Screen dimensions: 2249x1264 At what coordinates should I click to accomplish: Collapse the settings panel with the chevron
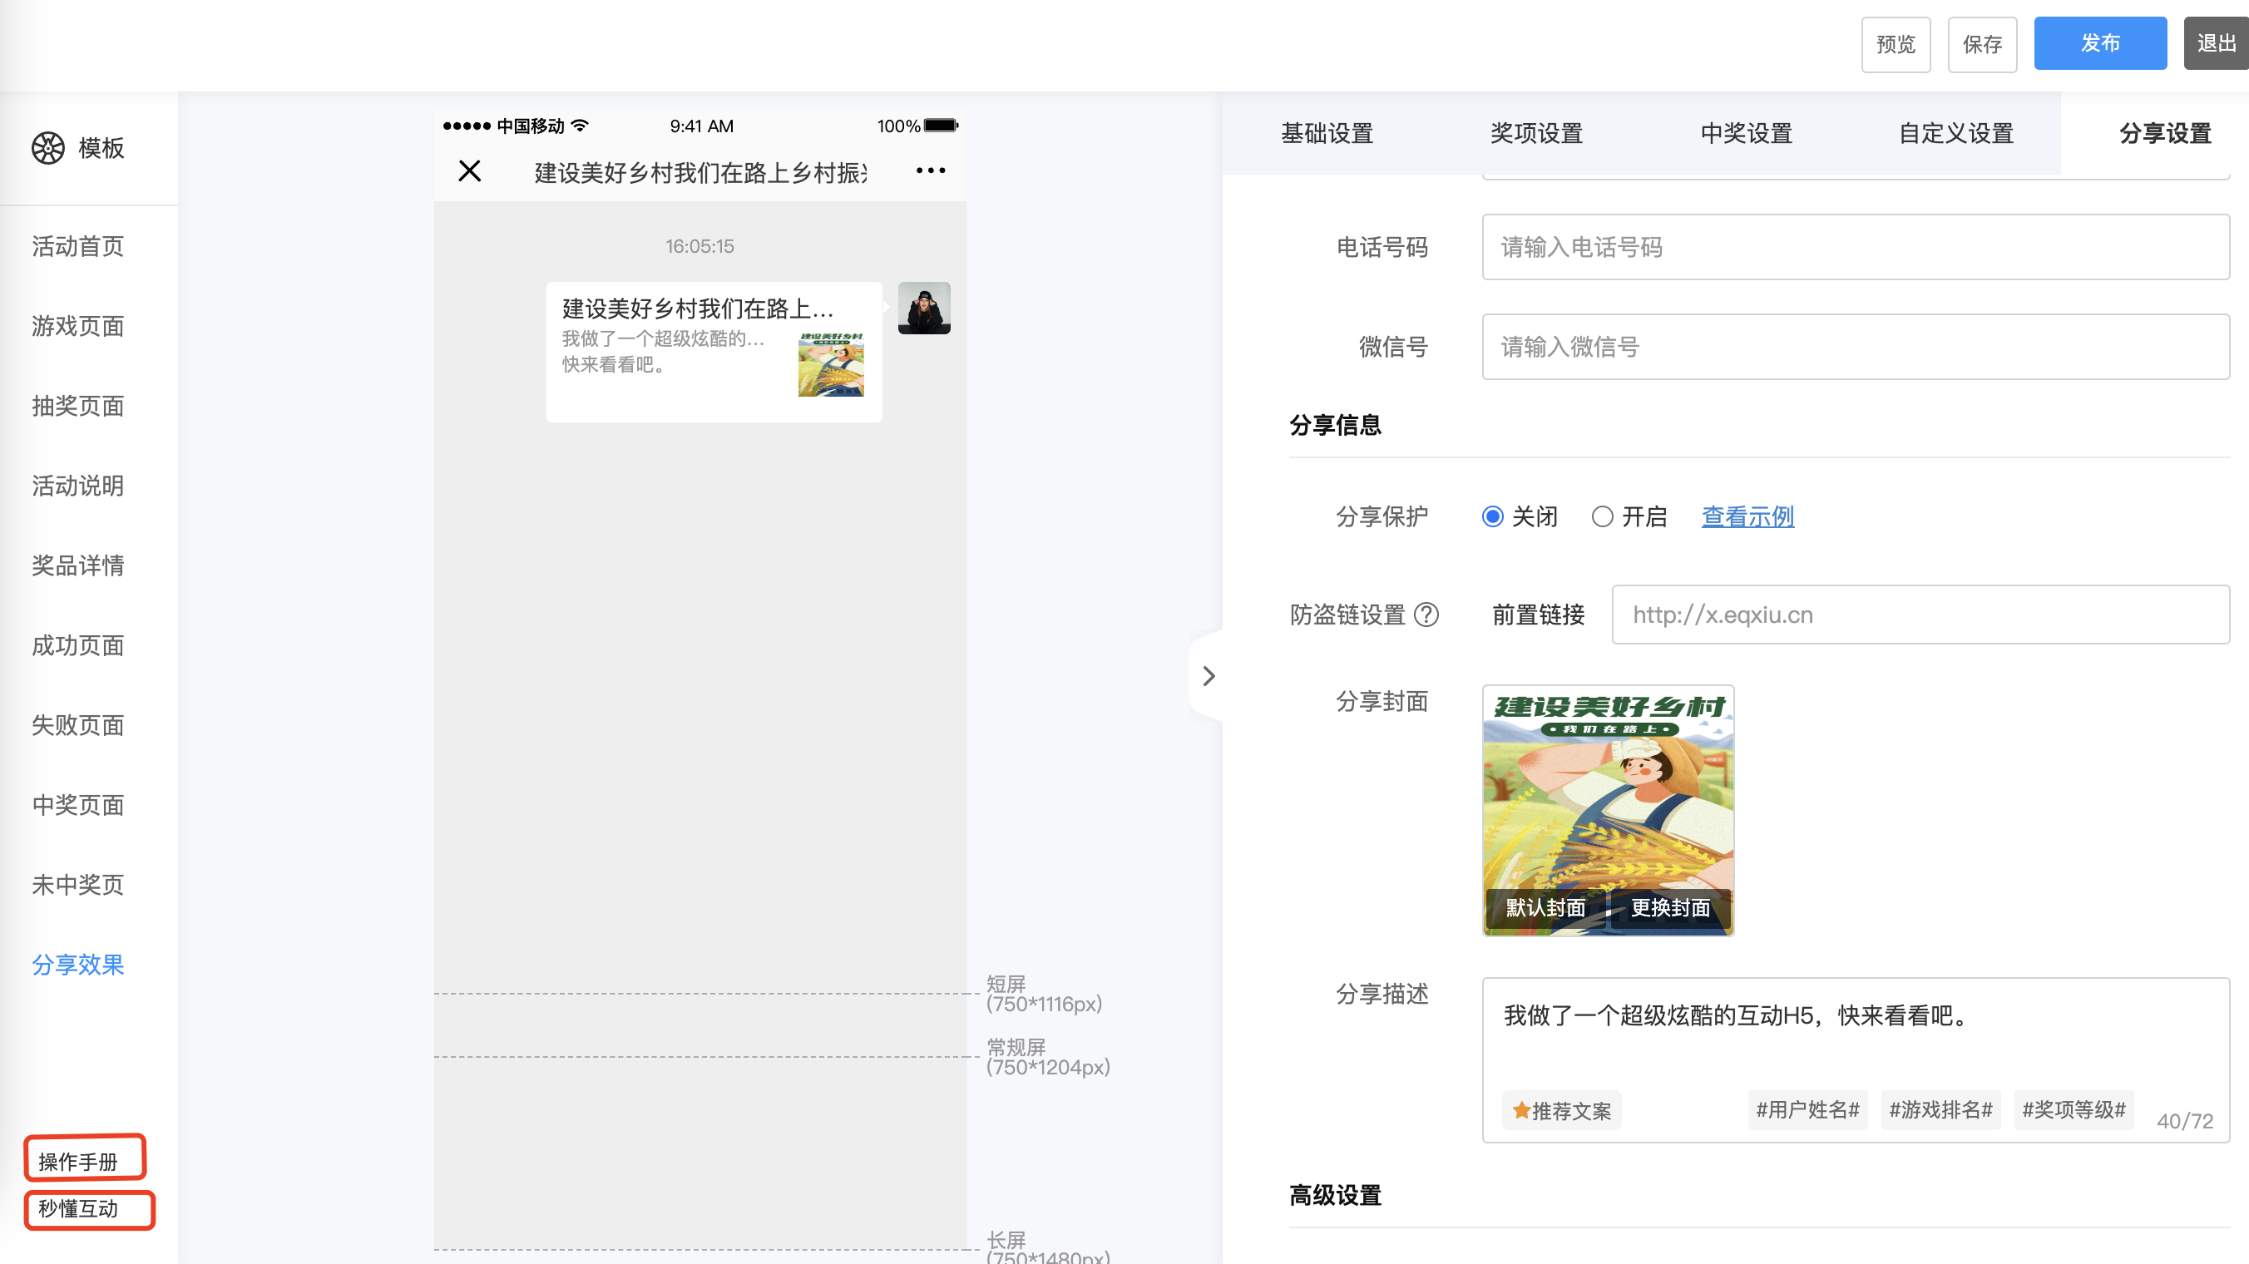tap(1209, 677)
